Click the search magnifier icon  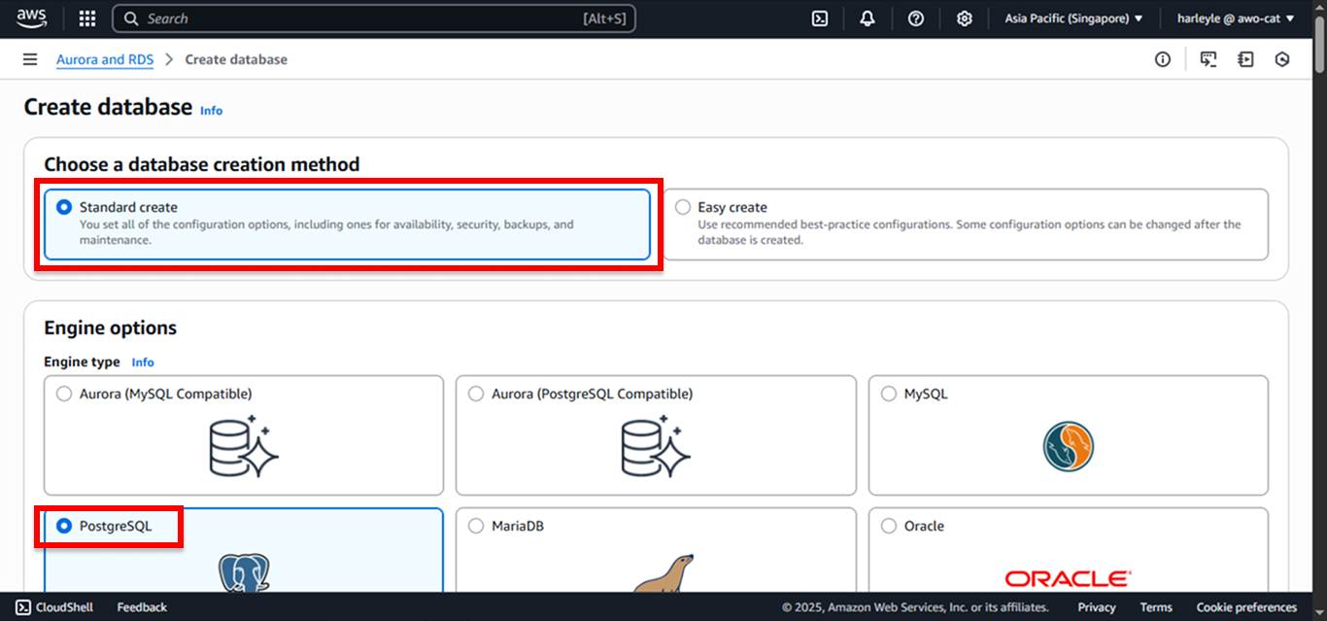132,18
